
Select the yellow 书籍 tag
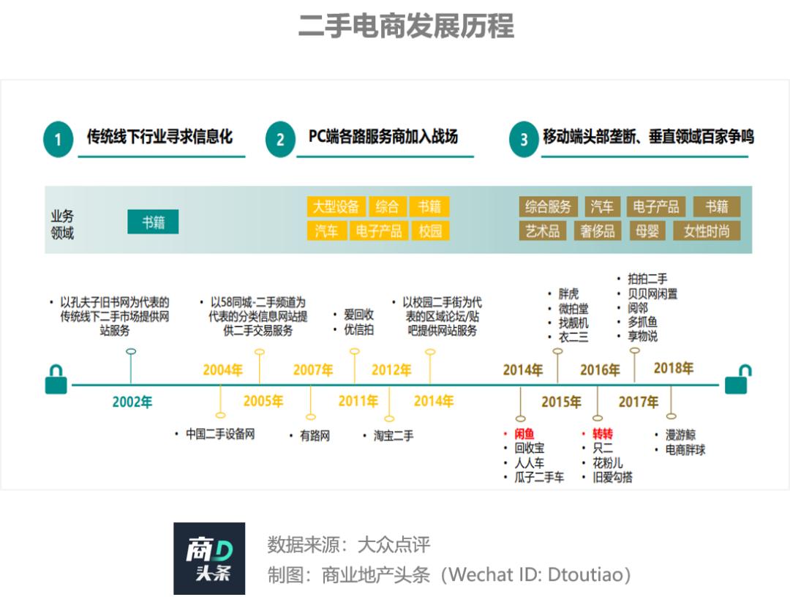(429, 206)
